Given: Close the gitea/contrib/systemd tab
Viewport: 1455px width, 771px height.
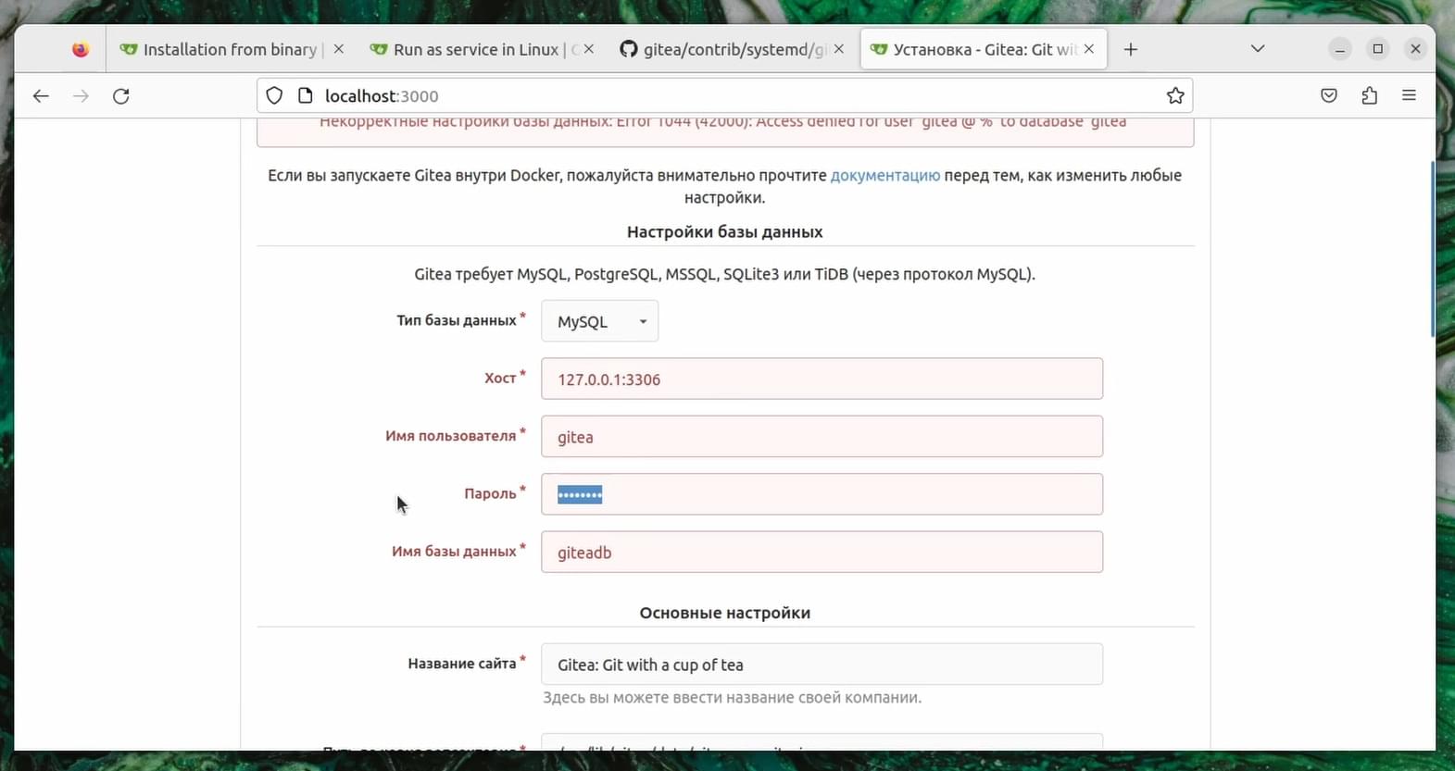Looking at the screenshot, I should pyautogui.click(x=839, y=49).
